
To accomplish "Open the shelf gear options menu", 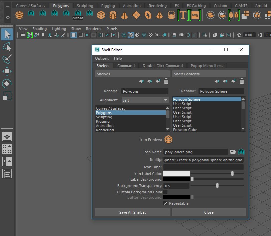I will click(x=8, y=17).
